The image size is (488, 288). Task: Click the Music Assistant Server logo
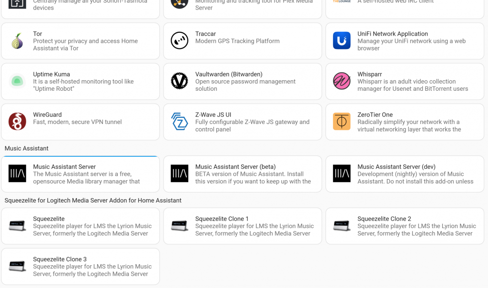tap(18, 174)
